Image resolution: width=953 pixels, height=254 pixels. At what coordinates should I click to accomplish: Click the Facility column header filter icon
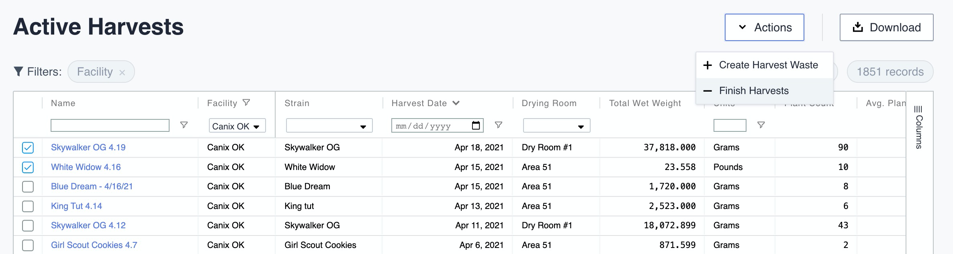[246, 103]
